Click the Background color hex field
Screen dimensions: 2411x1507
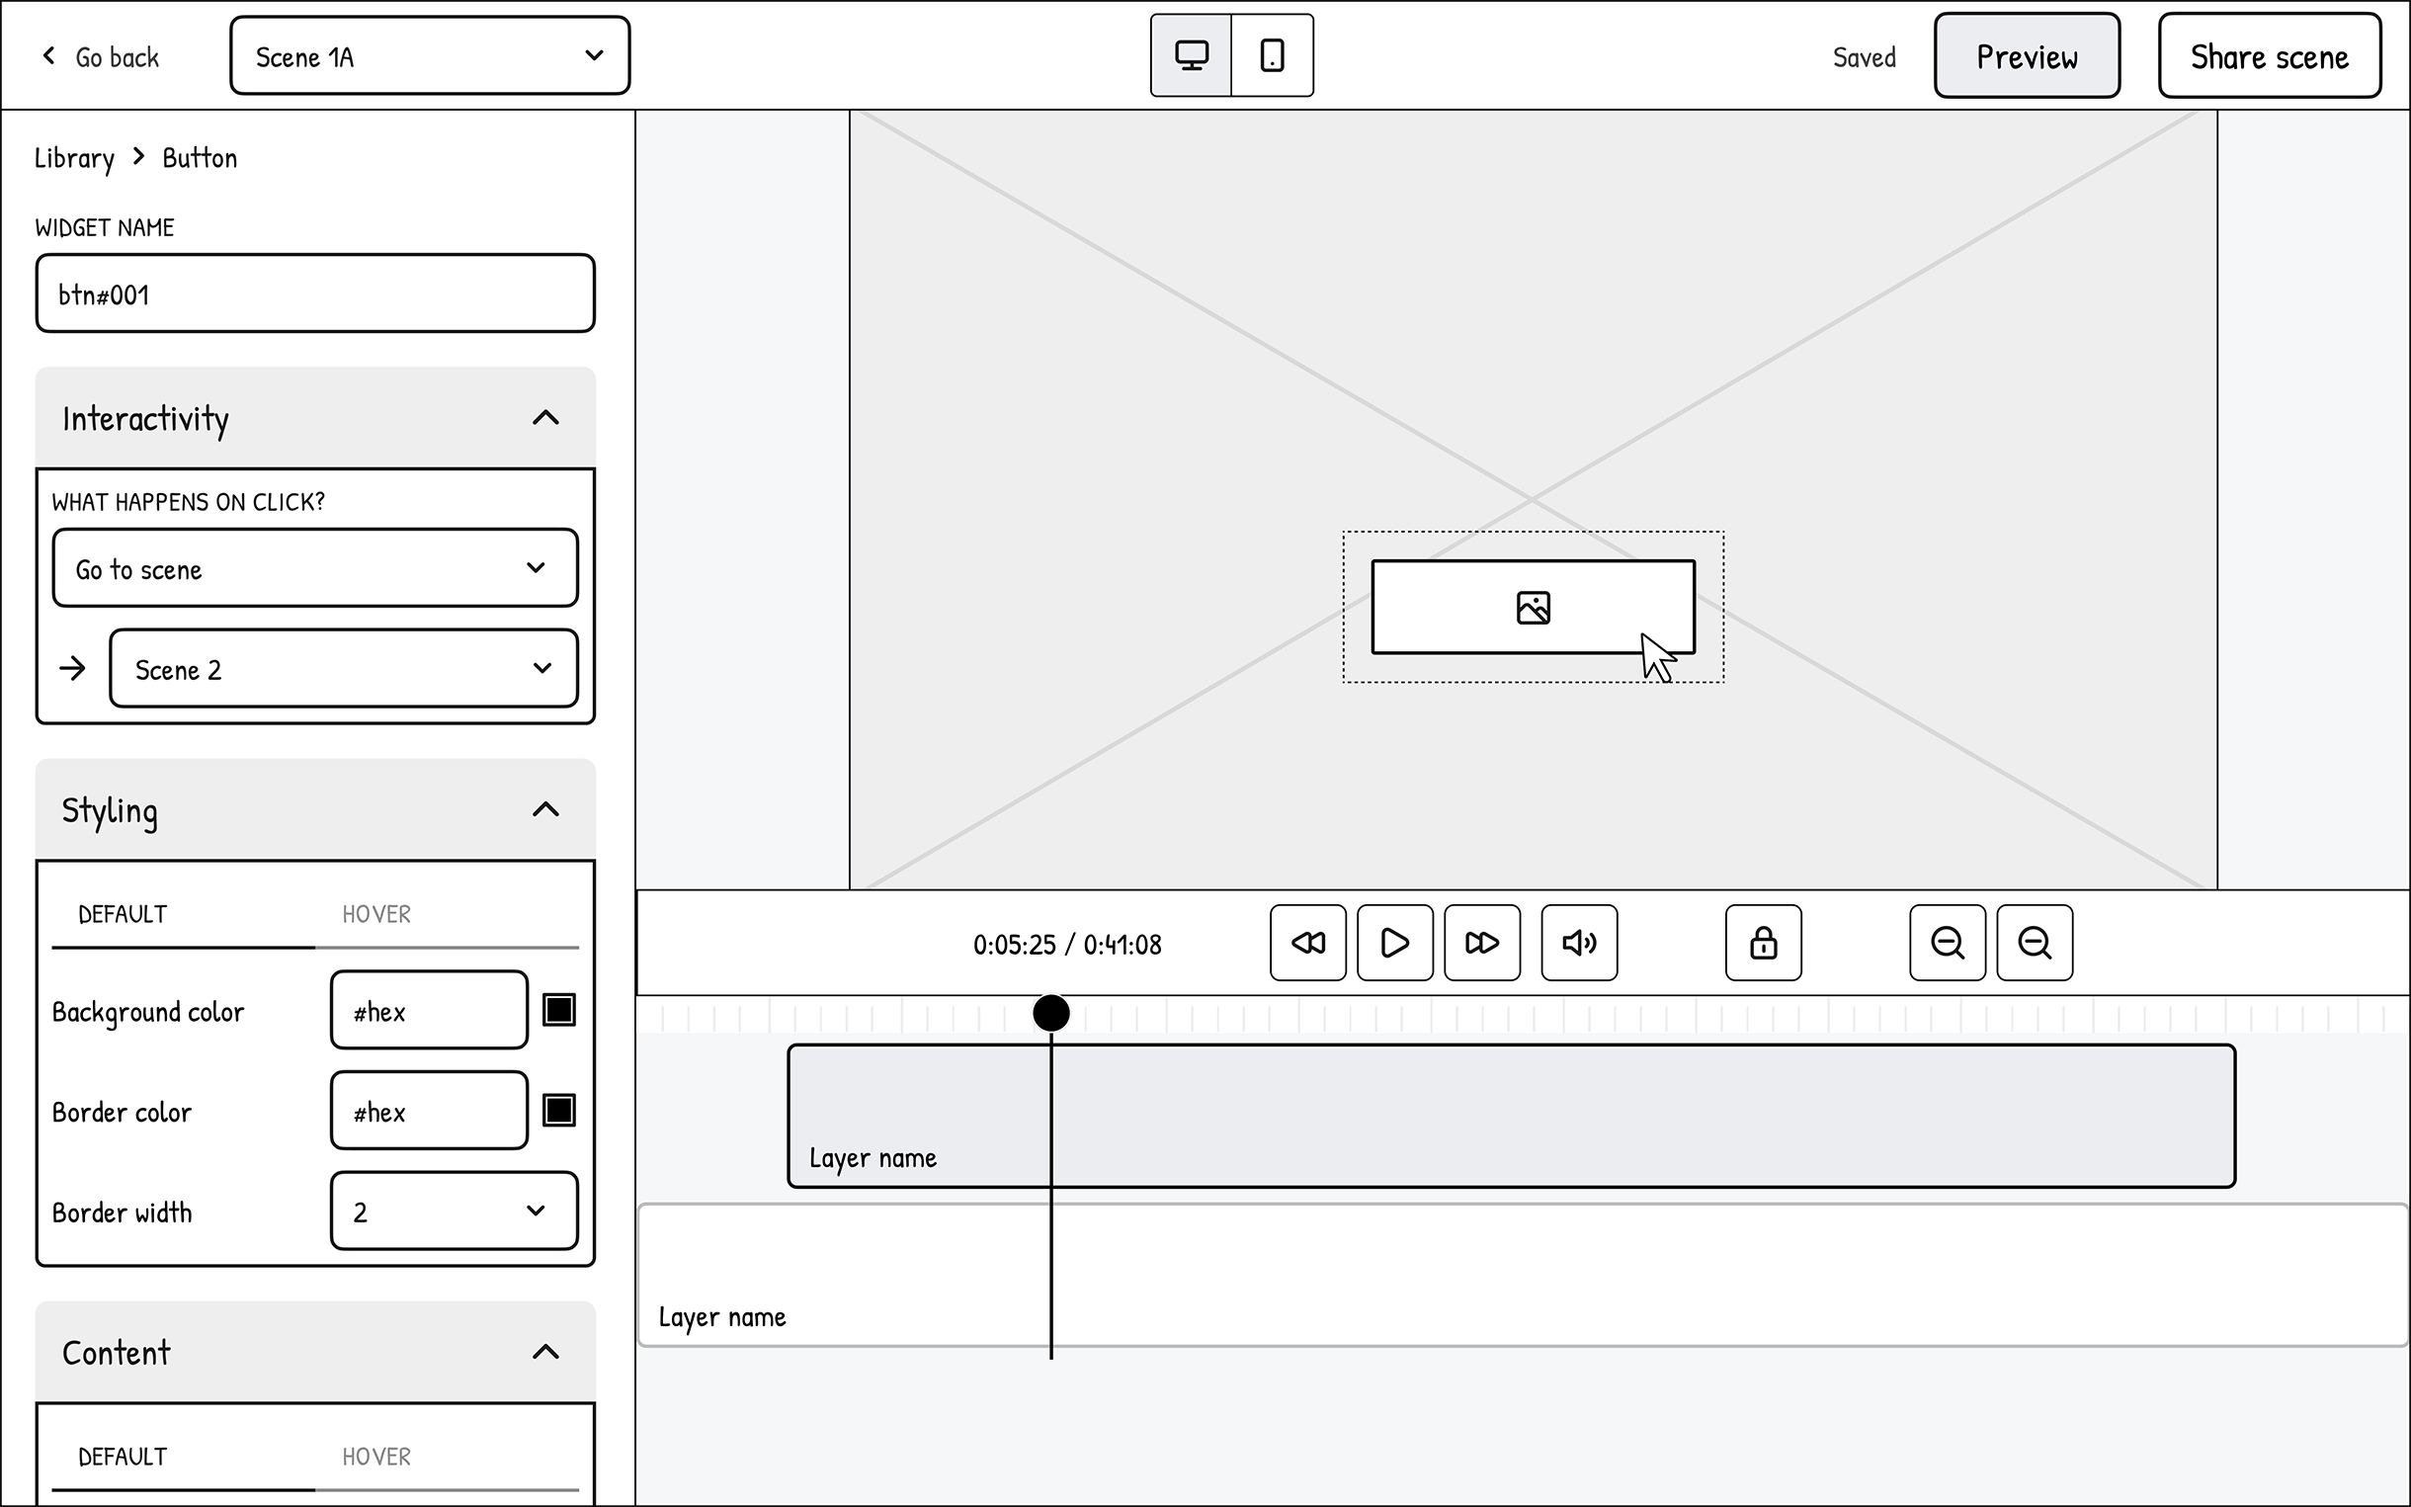pyautogui.click(x=430, y=1010)
